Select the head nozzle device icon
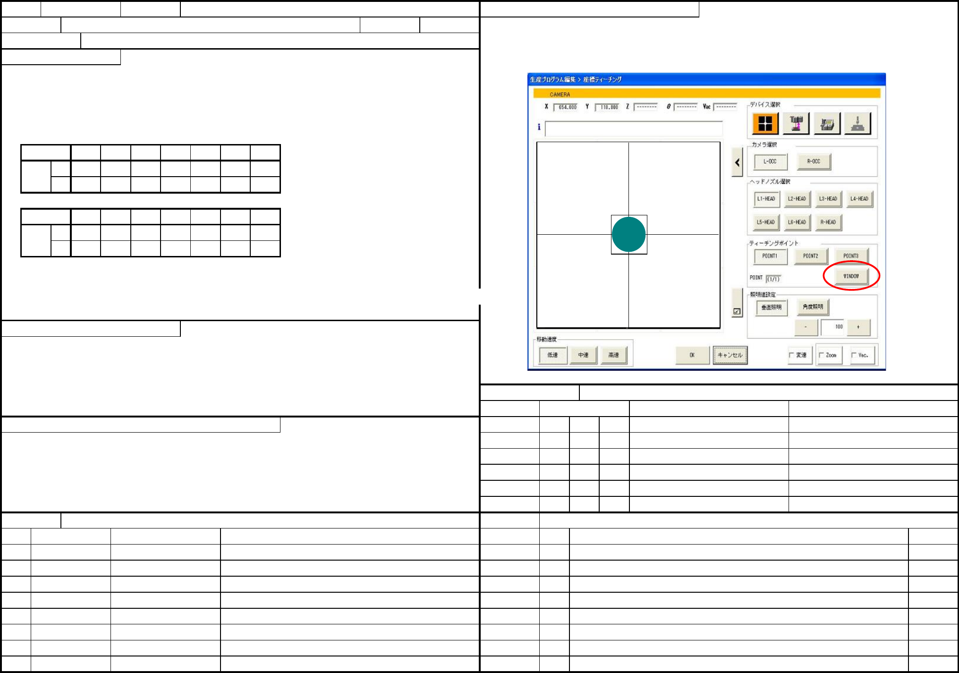This screenshot has height=673, width=959. [796, 124]
